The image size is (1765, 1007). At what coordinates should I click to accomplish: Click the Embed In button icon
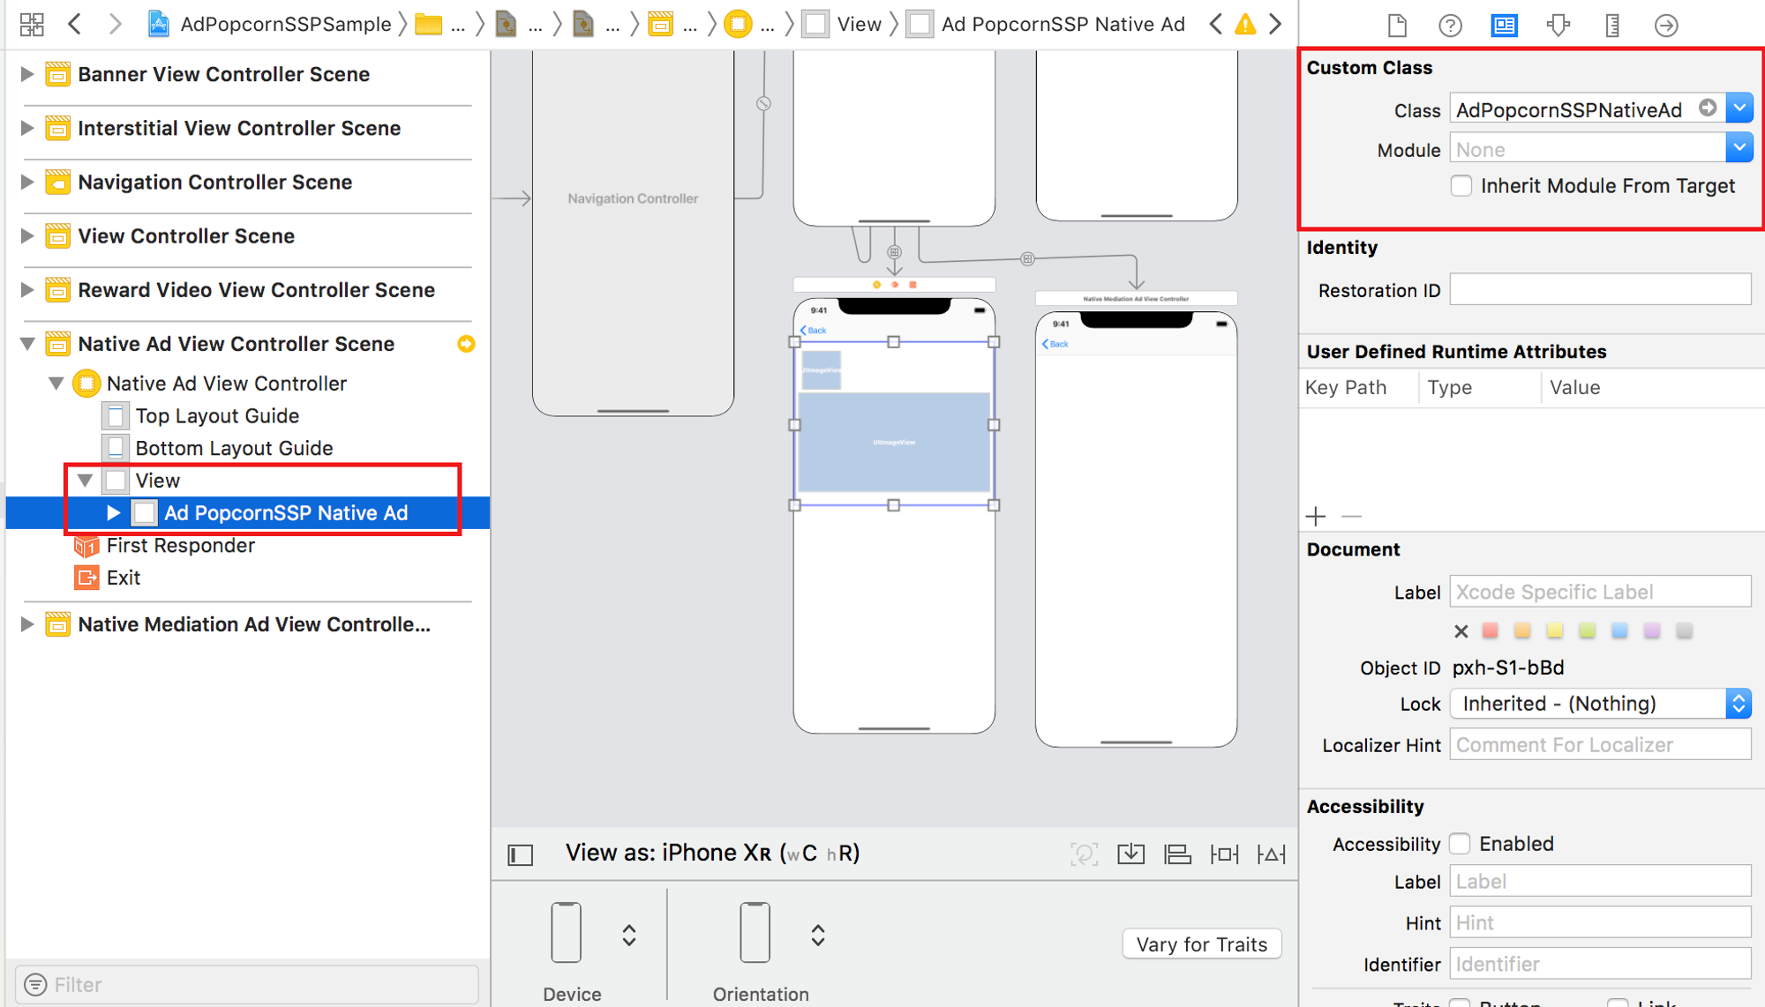coord(1130,854)
